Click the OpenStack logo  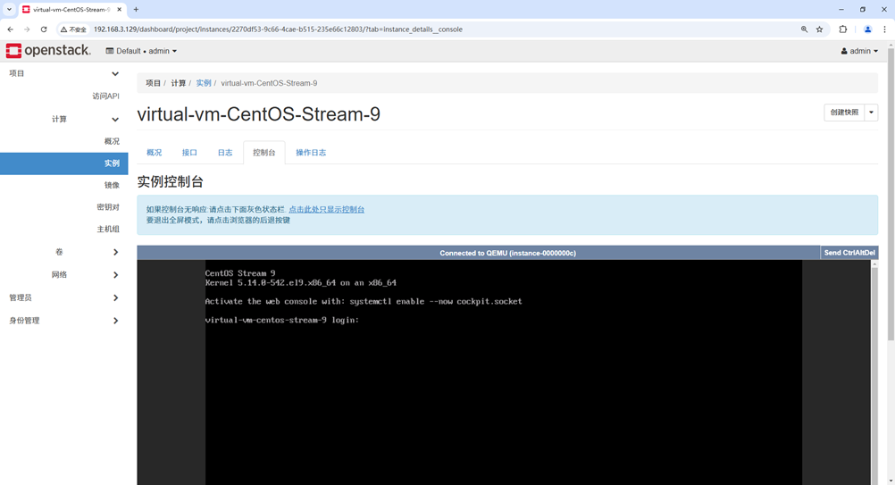[48, 51]
